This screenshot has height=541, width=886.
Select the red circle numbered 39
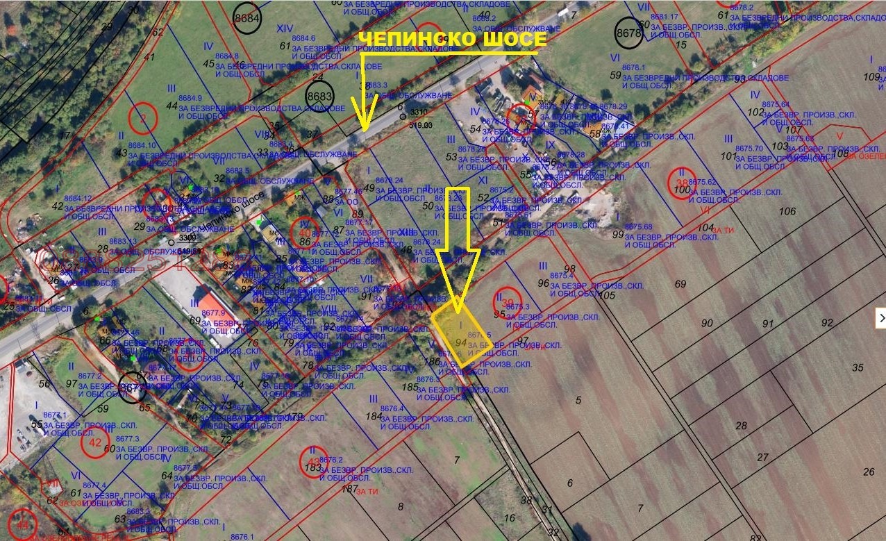pyautogui.click(x=508, y=301)
